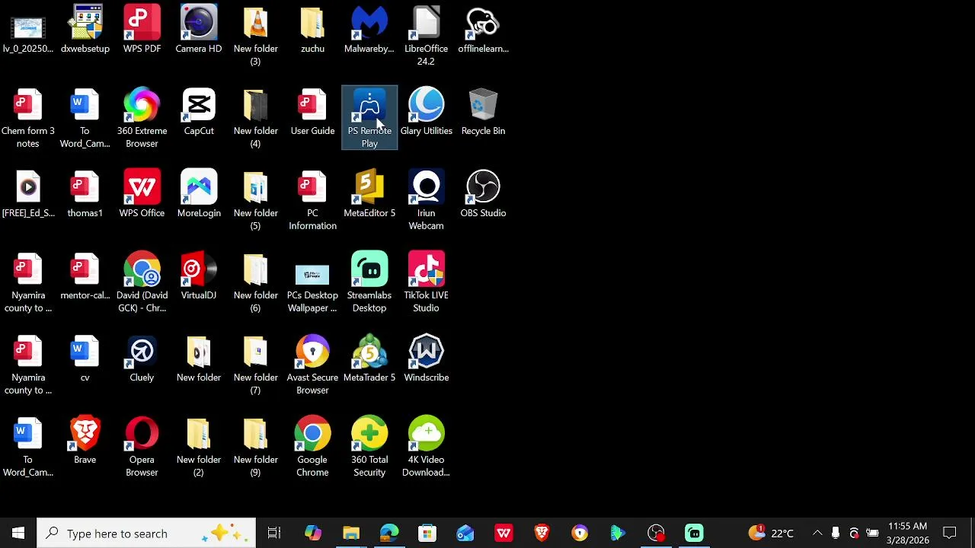Show hidden system tray icons
The width and height of the screenshot is (975, 548).
(x=817, y=533)
